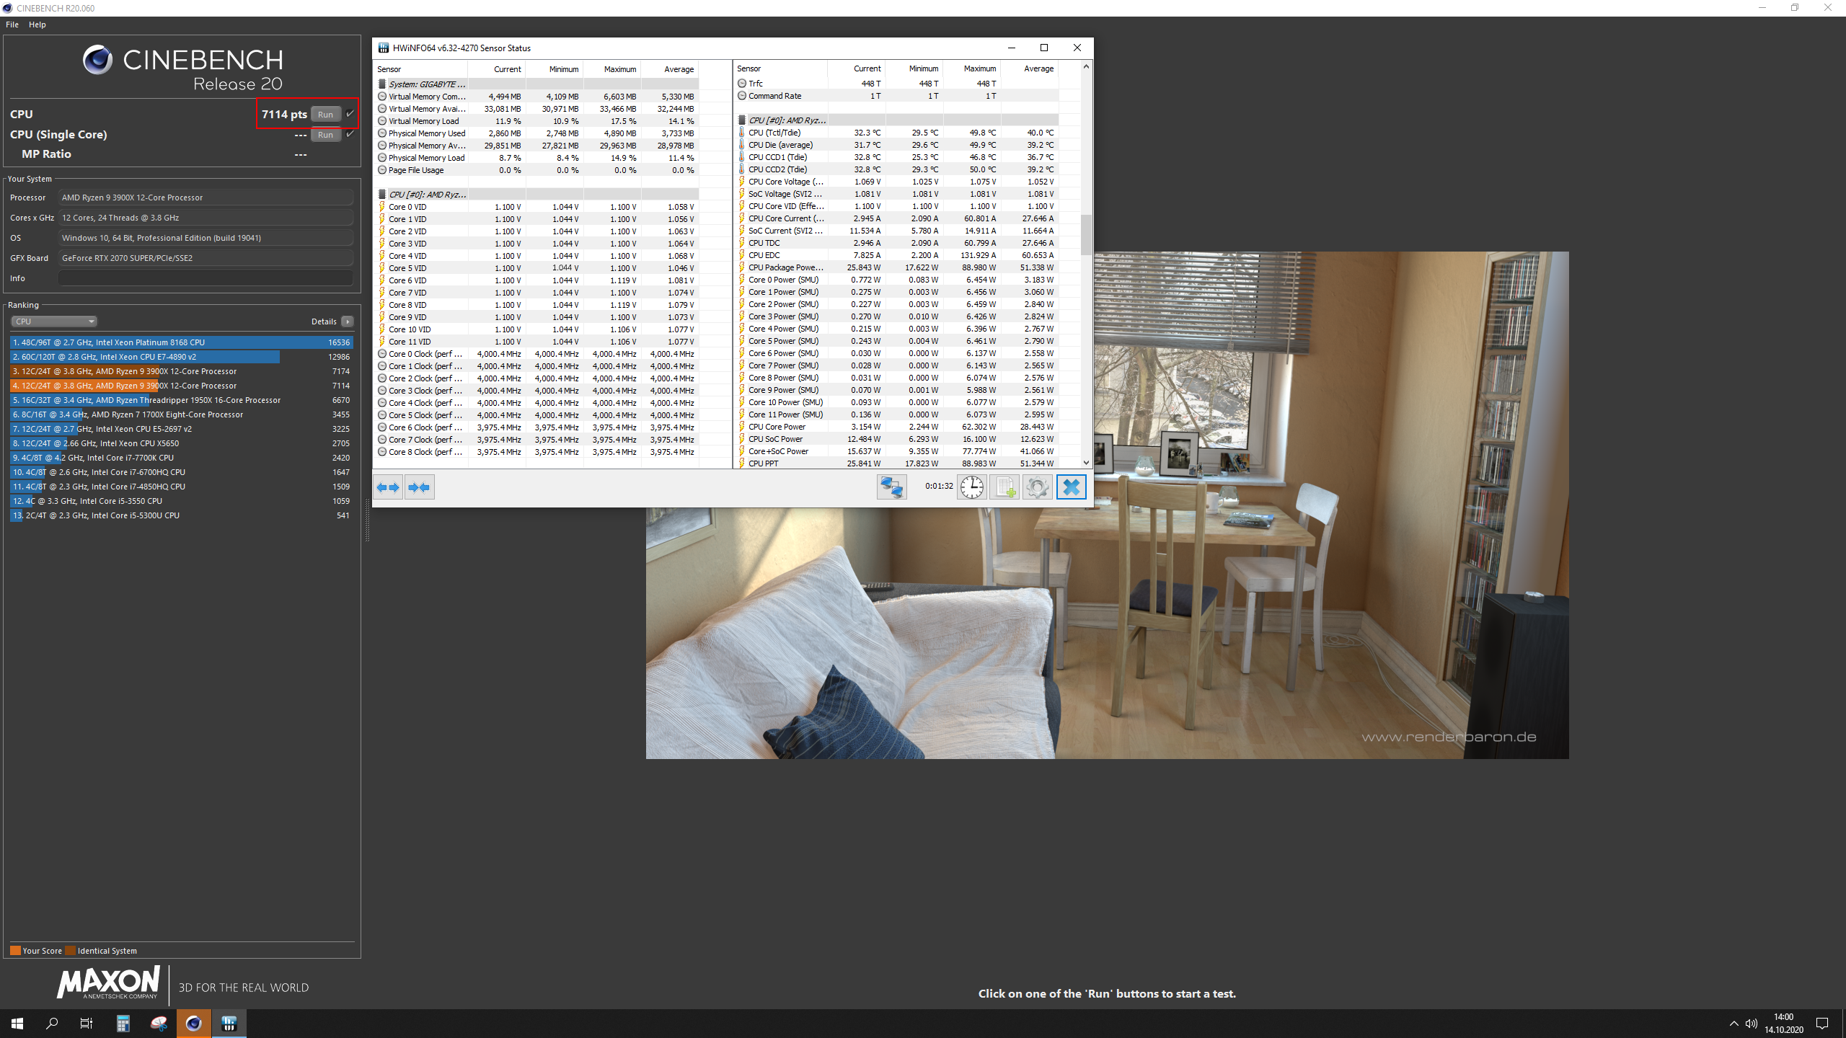Click the HWiNFO collapse columns arrows icon
Image resolution: width=1846 pixels, height=1038 pixels.
[419, 487]
